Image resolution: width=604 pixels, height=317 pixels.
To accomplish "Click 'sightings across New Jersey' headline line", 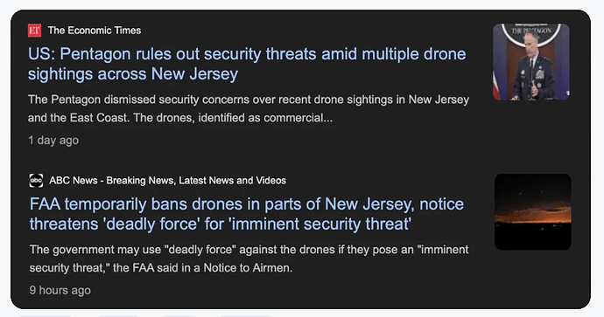I will pos(133,73).
